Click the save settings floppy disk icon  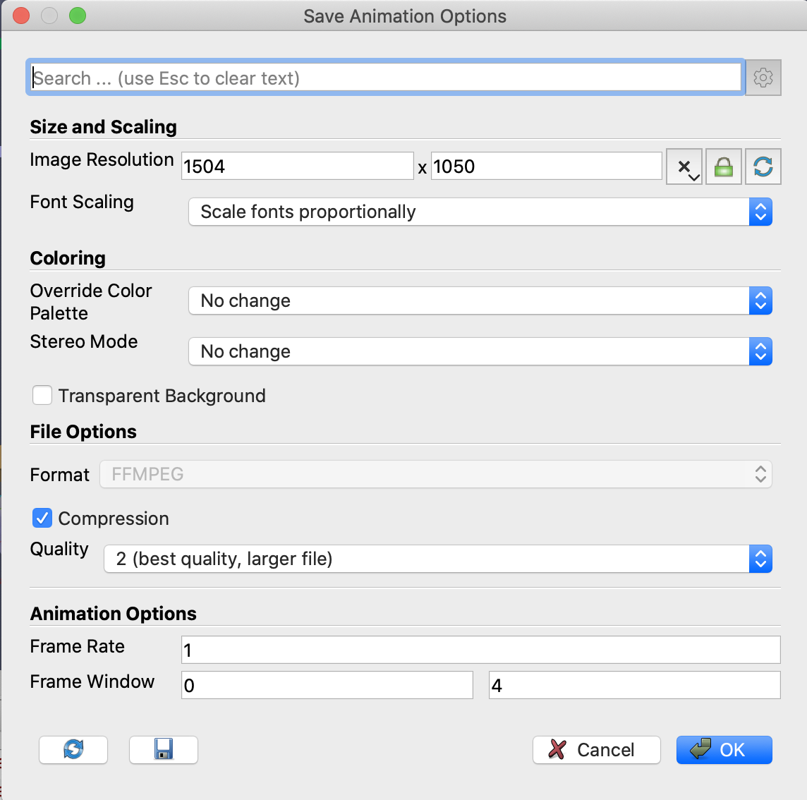163,749
